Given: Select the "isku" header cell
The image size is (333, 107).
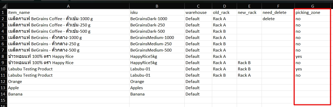Looking at the screenshot, I should (x=134, y=12).
